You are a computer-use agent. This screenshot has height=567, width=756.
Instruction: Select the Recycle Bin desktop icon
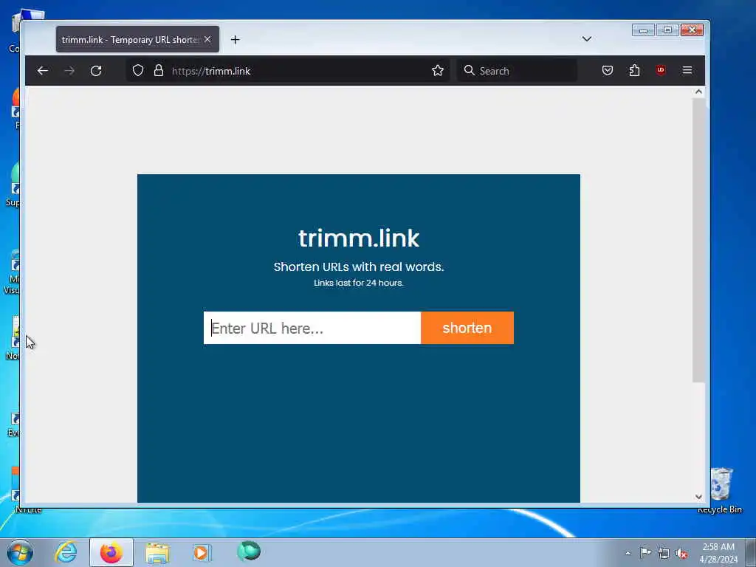(x=721, y=490)
